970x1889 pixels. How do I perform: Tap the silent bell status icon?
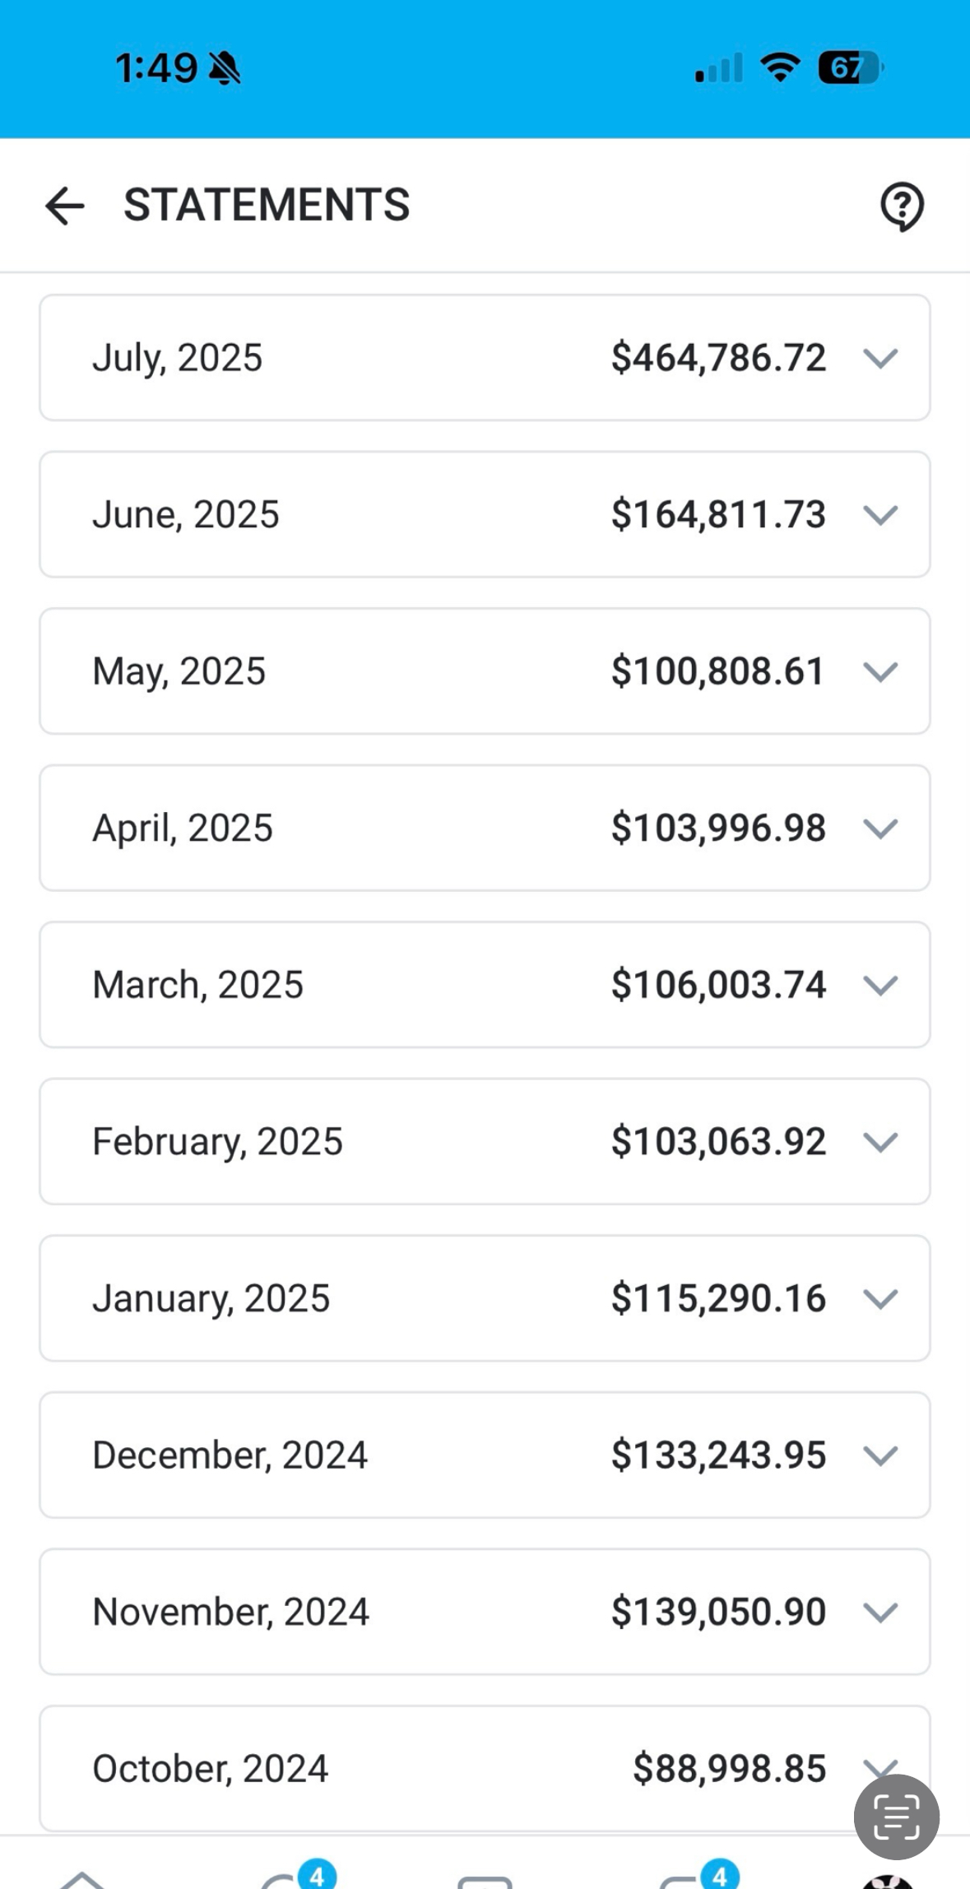point(225,68)
